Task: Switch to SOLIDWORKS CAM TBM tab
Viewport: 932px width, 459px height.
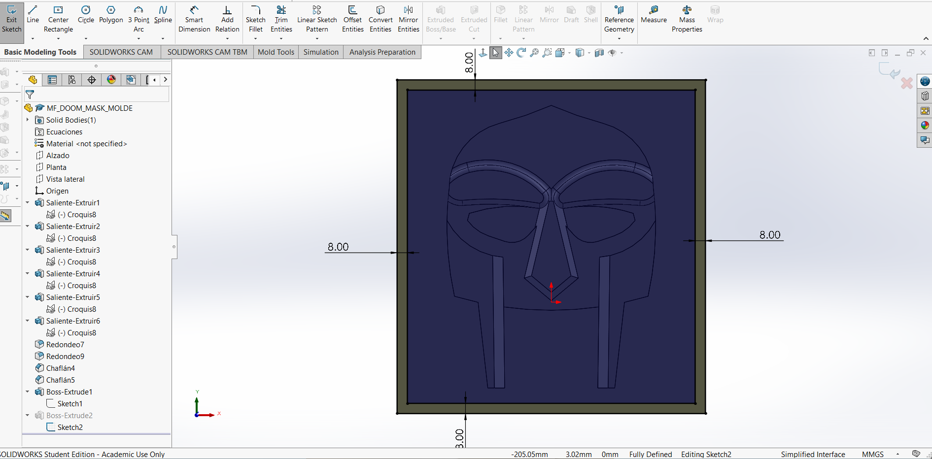Action: point(207,52)
